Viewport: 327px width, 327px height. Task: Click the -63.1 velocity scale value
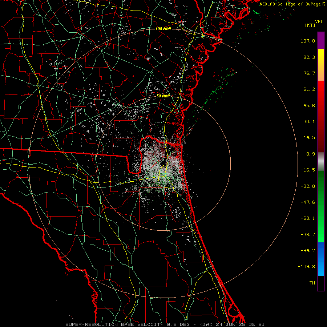pos(308,218)
